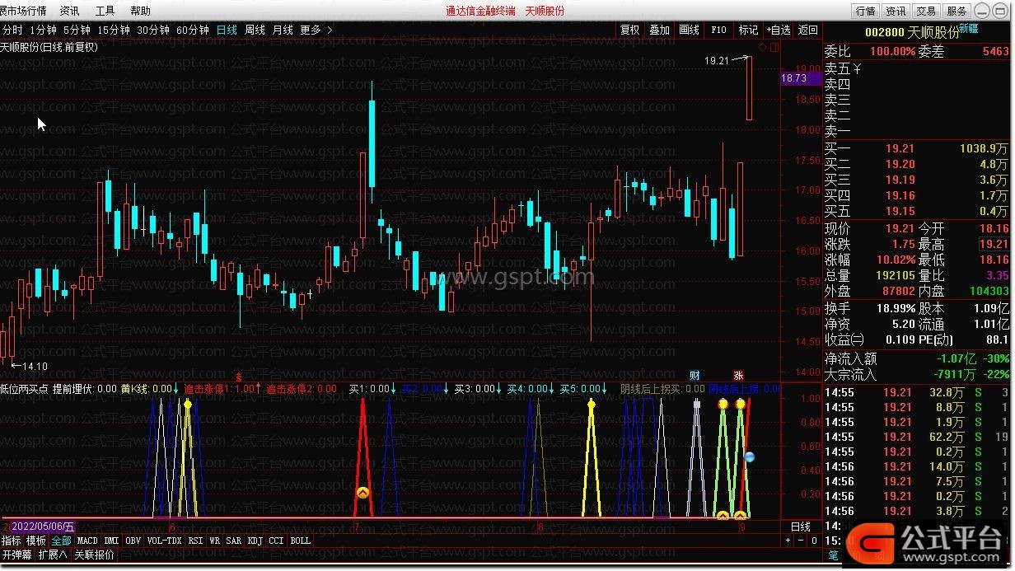Switch to 月线 monthly chart

(x=283, y=30)
